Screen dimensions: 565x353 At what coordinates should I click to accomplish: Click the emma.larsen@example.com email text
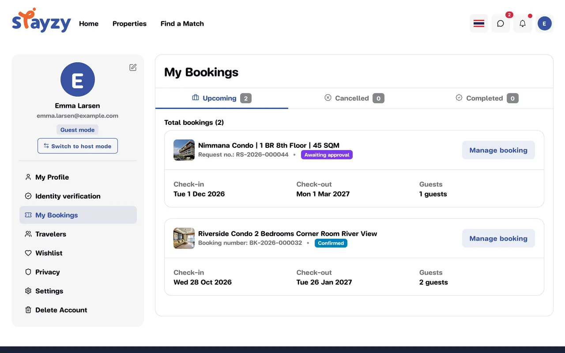coord(78,116)
